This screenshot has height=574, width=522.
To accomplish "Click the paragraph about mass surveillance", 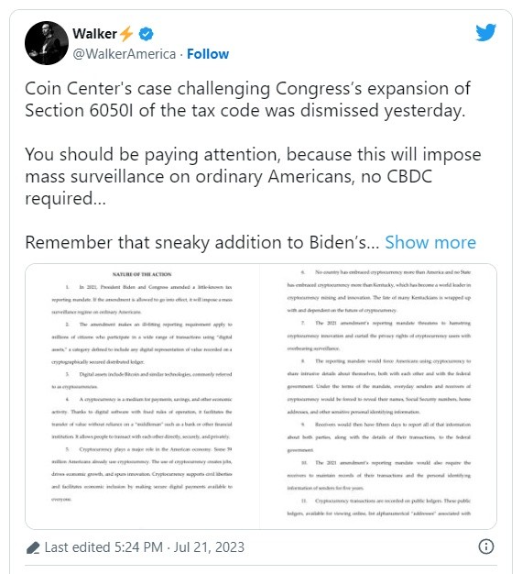I will point(253,176).
